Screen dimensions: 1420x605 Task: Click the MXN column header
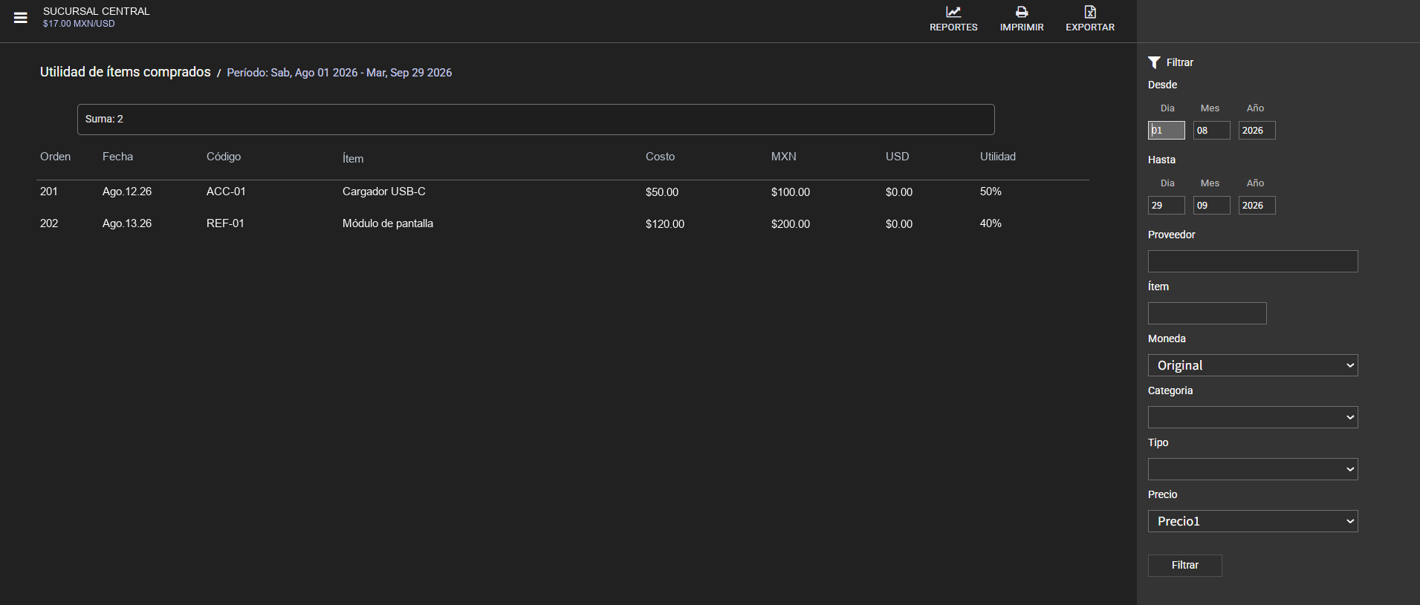point(784,157)
